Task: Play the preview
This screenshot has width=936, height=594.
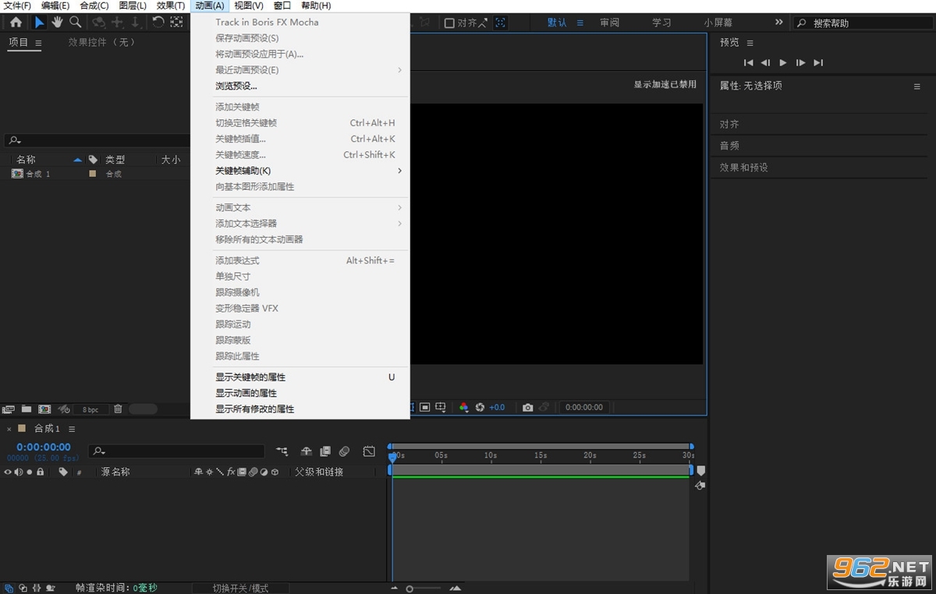Action: click(x=783, y=62)
